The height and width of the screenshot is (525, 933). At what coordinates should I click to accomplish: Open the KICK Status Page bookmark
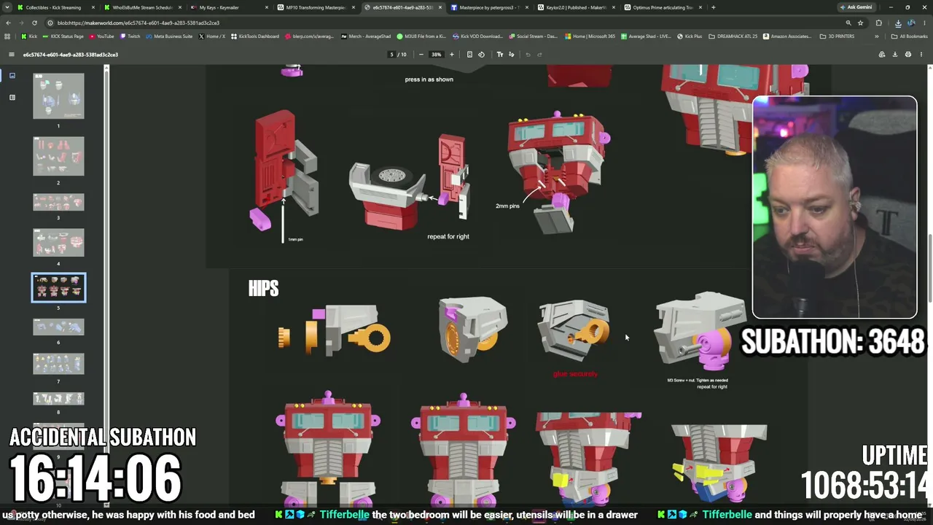tap(63, 36)
